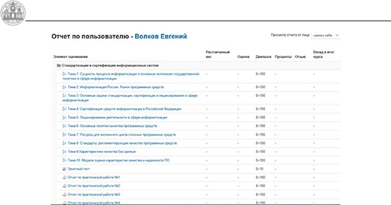Click the lesson icon for Тема 3
This screenshot has width=391, height=205.
pyautogui.click(x=64, y=95)
